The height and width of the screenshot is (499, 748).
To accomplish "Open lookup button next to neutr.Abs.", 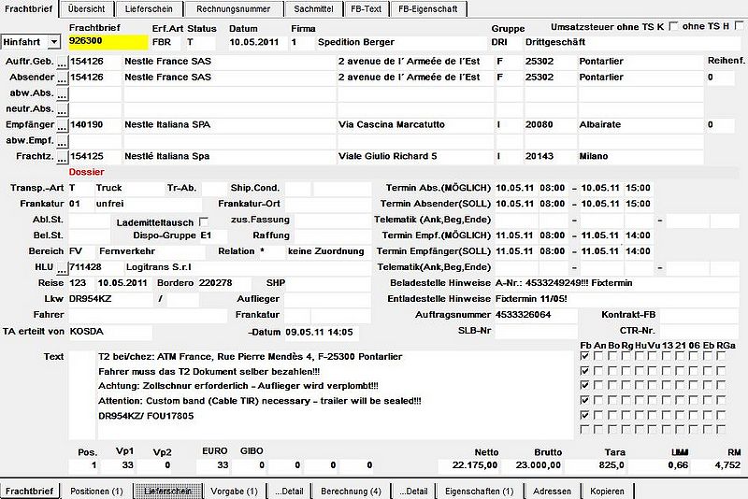I will pyautogui.click(x=62, y=109).
